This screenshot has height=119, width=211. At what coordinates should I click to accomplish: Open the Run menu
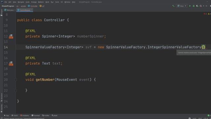pyautogui.click(x=52, y=2)
